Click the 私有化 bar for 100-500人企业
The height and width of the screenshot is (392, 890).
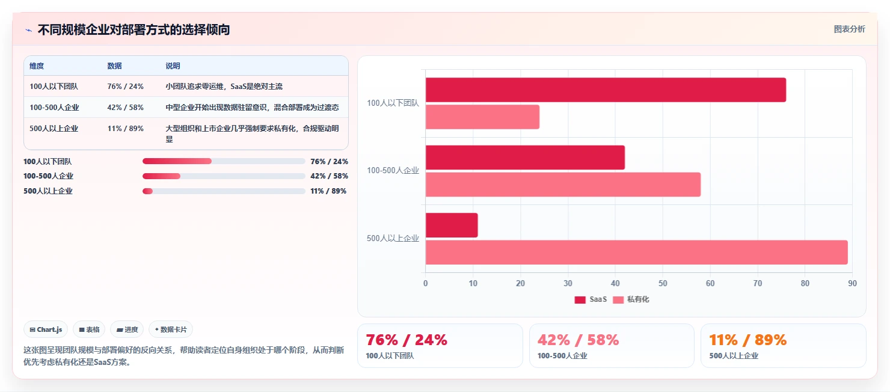click(x=563, y=185)
